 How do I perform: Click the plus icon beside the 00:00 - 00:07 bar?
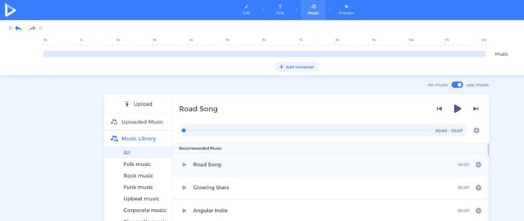pyautogui.click(x=476, y=131)
